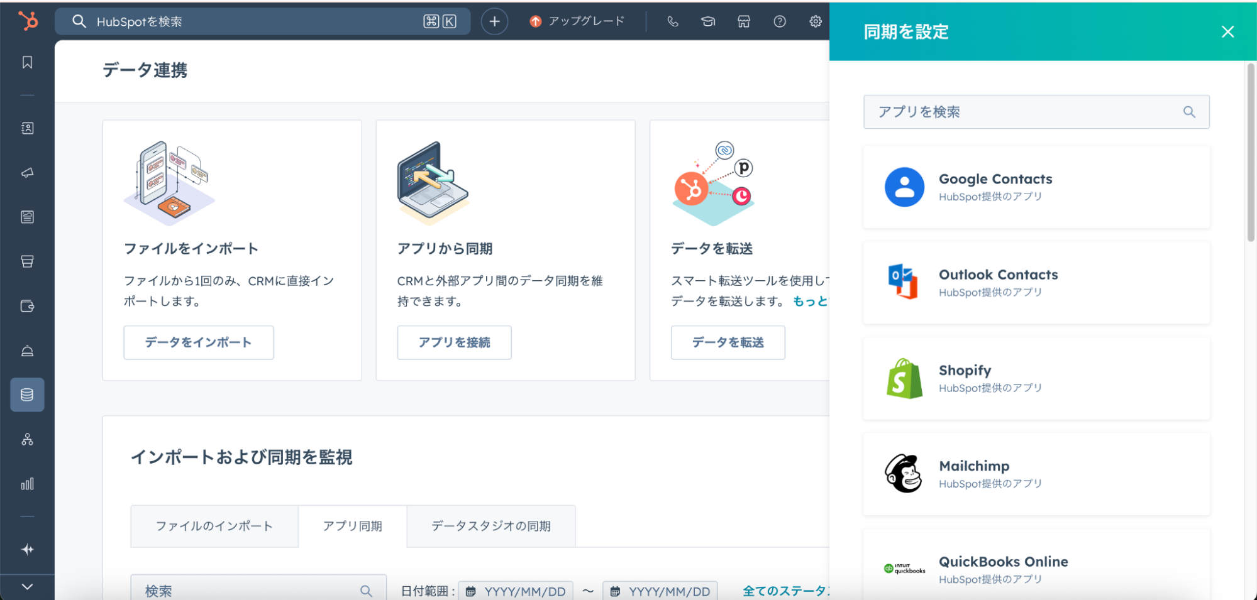Screen dimensions: 1257x600
Task: Switch to データスタジオの同期 tab
Action: [490, 526]
